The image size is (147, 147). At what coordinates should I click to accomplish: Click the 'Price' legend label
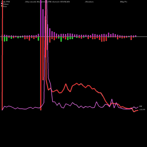(x=5, y=6)
